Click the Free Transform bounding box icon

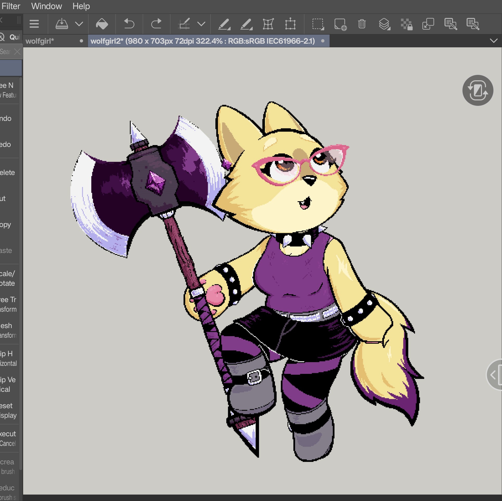290,24
